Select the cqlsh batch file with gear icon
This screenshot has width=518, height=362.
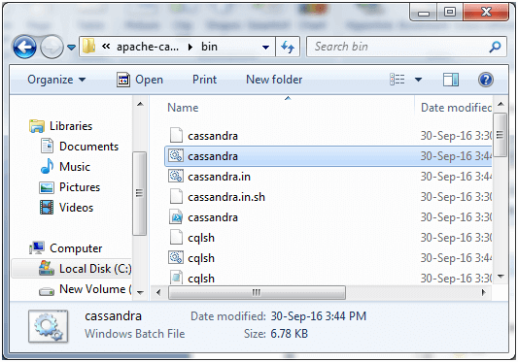pyautogui.click(x=328, y=258)
